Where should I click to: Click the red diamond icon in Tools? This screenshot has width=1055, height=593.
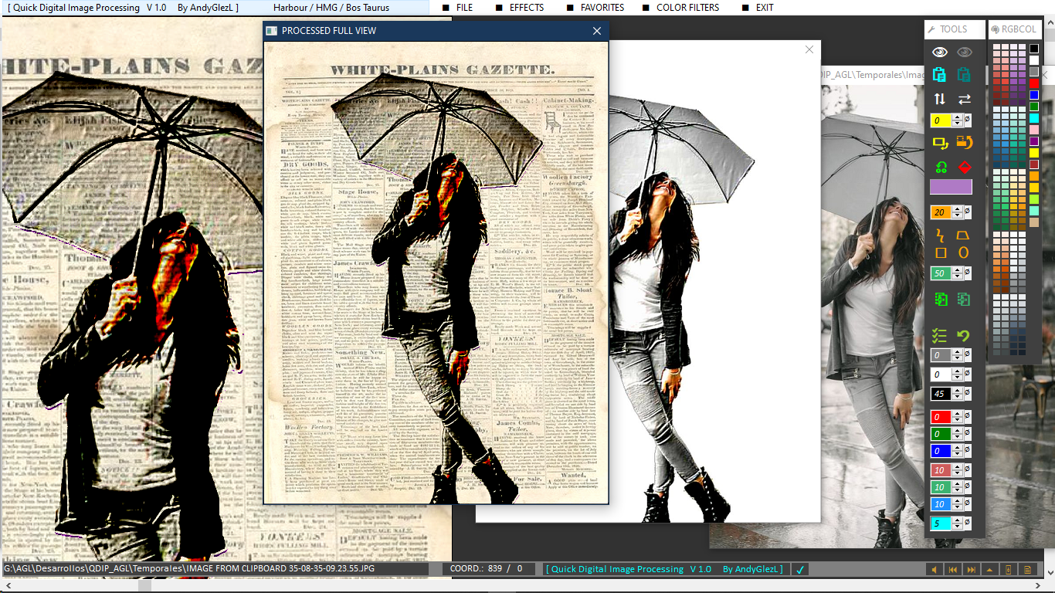coord(965,167)
